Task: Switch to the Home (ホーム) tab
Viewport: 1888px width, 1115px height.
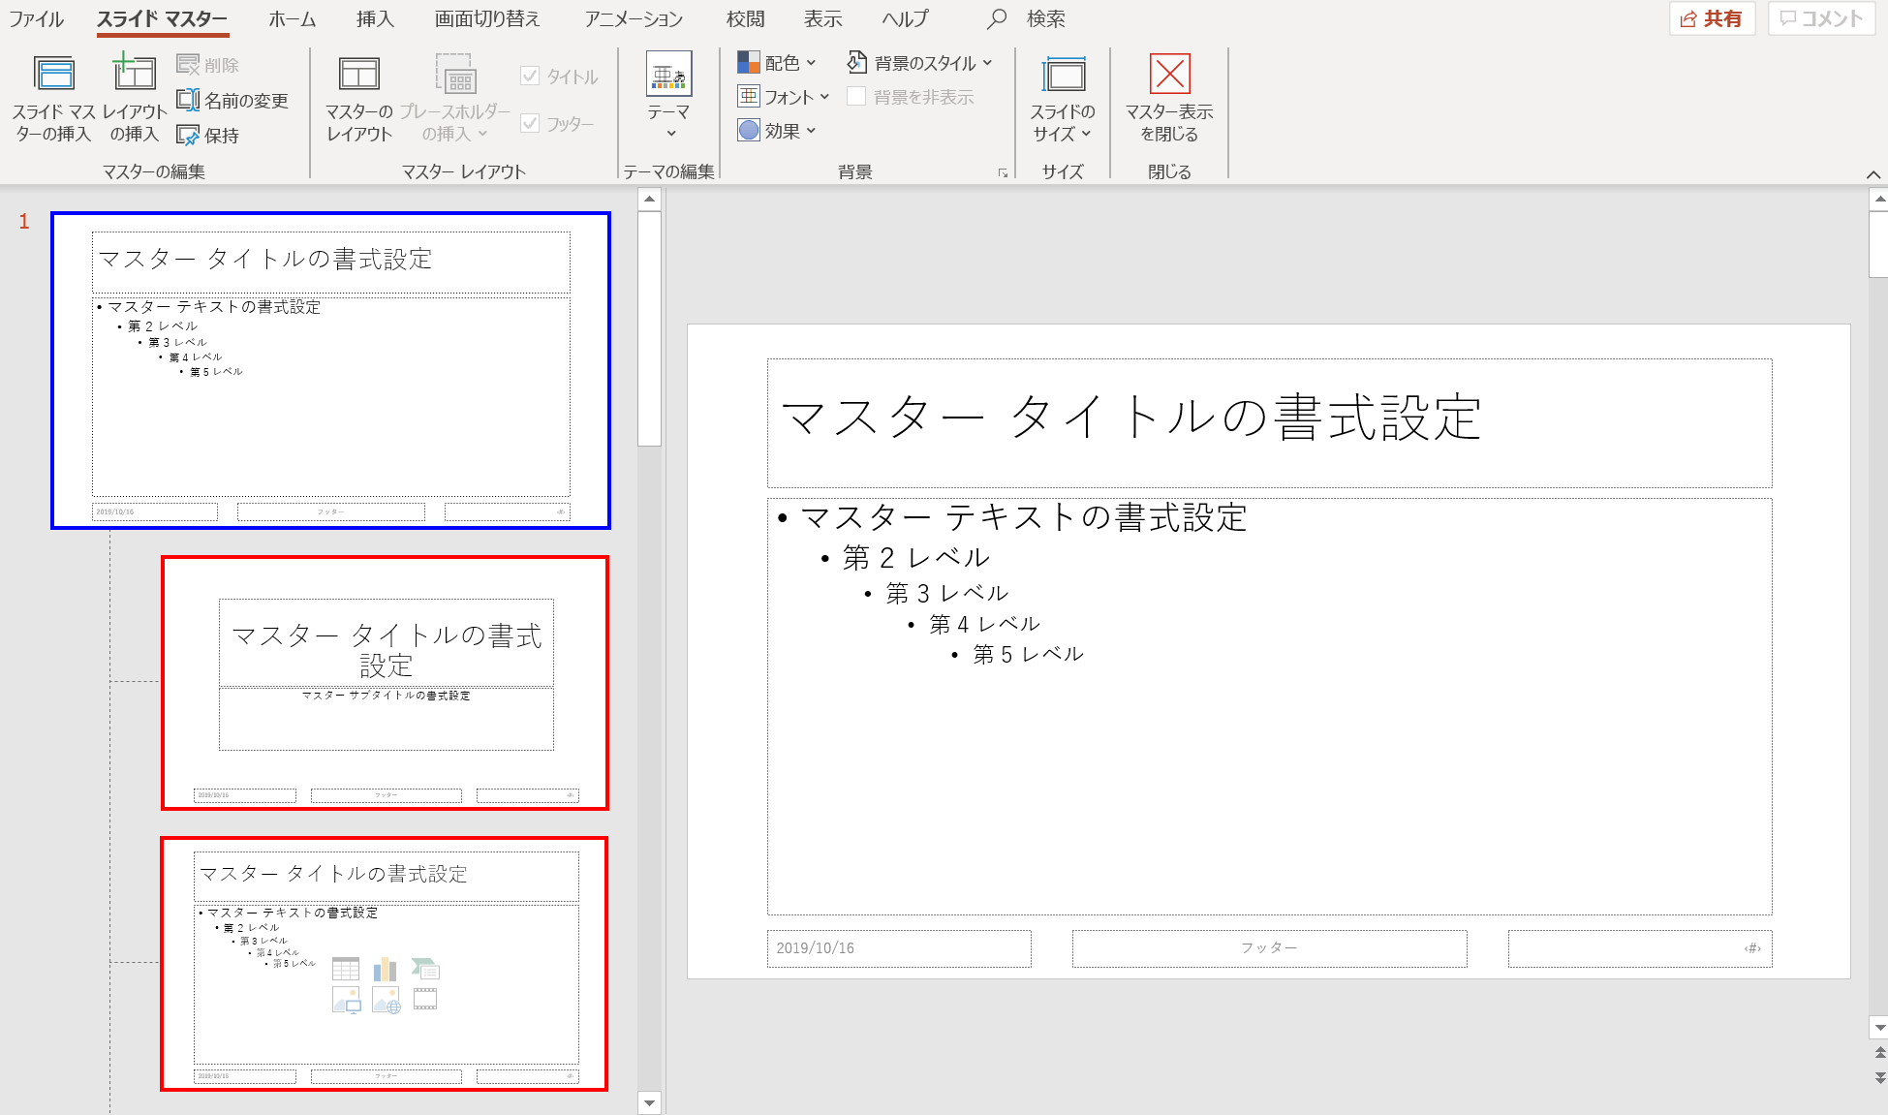Action: pos(293,18)
